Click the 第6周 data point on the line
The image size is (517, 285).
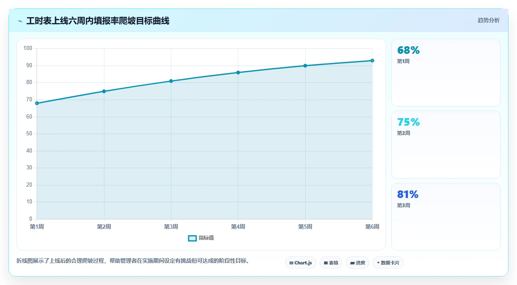point(372,61)
